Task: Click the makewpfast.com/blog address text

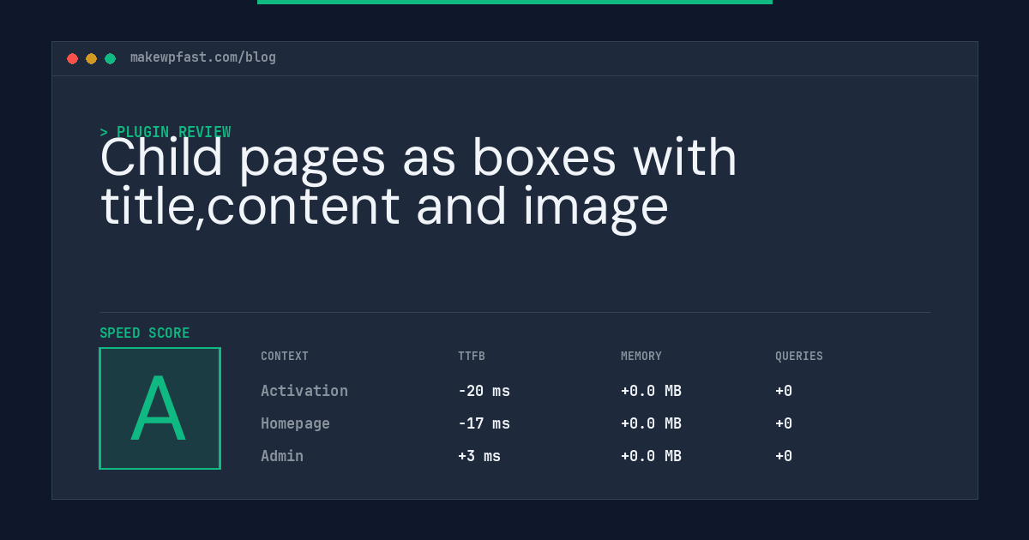Action: (x=203, y=57)
